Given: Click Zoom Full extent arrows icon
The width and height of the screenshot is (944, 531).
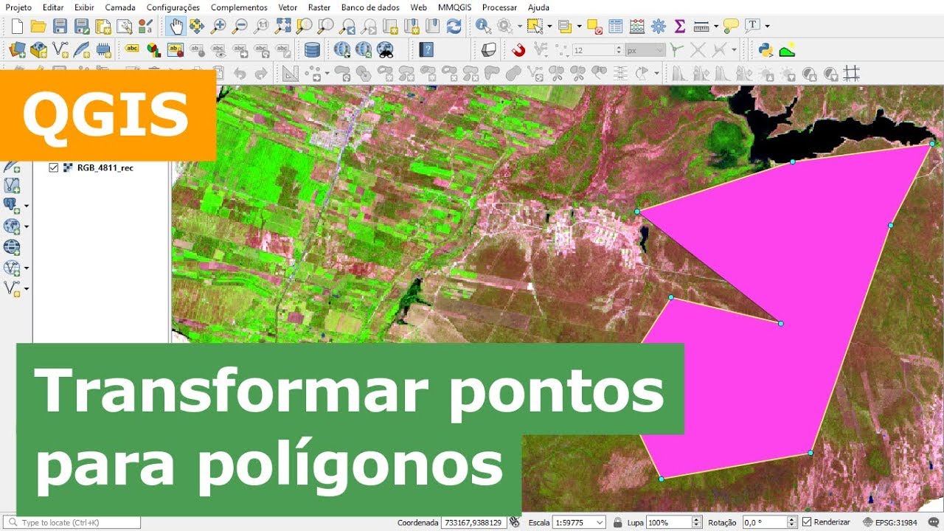Looking at the screenshot, I should pos(282,27).
